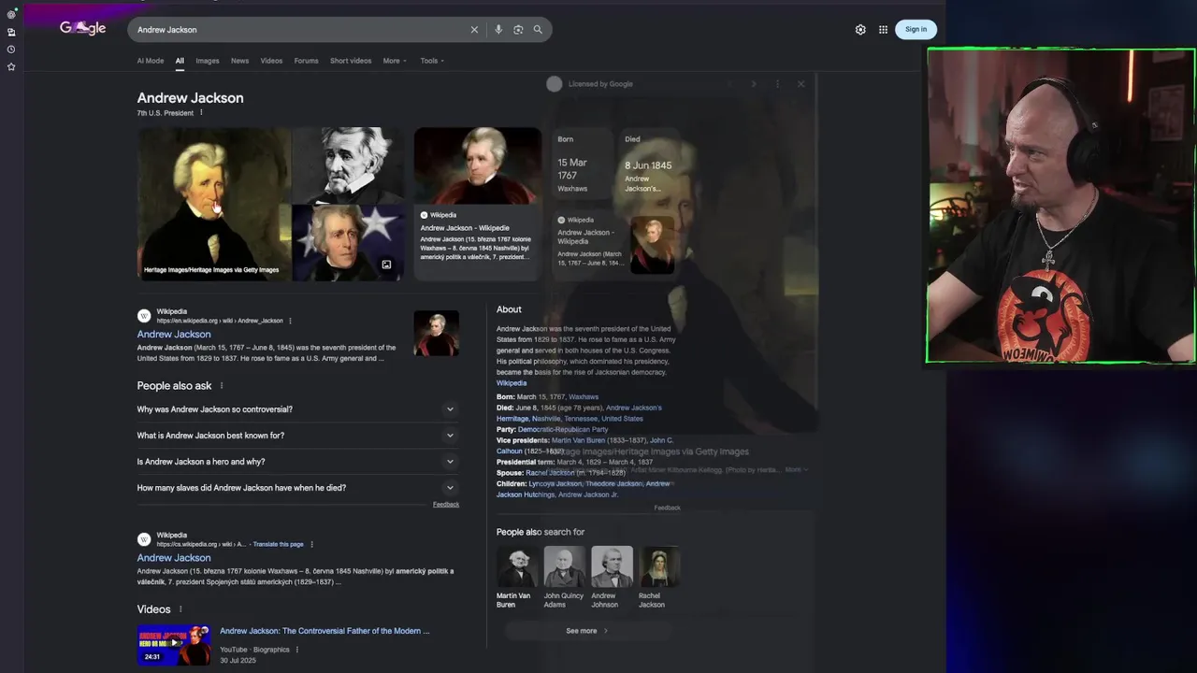Image resolution: width=1197 pixels, height=673 pixels.
Task: Open large Heritage Images portrait thumbnail
Action: [214, 204]
